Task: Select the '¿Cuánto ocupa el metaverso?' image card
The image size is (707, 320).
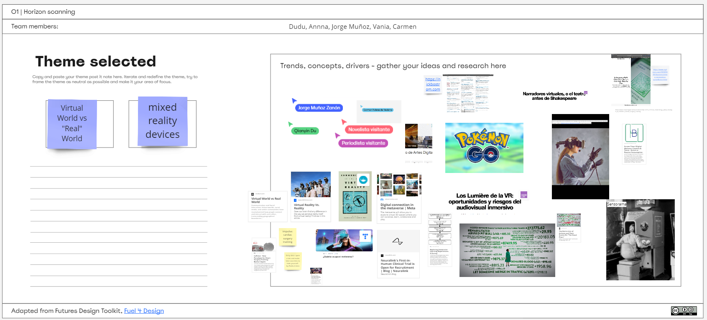Action: point(344,244)
